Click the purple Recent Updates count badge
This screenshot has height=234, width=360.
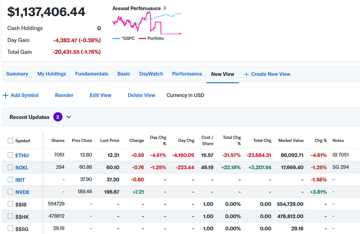click(58, 117)
